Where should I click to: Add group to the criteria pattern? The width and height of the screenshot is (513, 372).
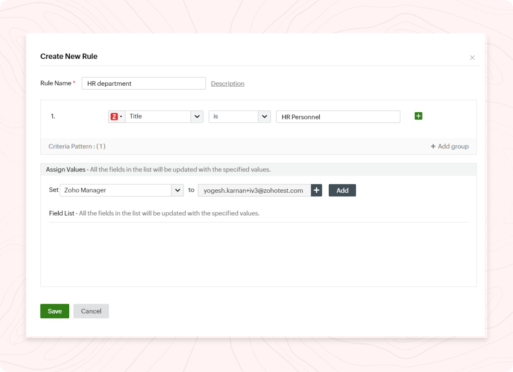[x=449, y=146]
